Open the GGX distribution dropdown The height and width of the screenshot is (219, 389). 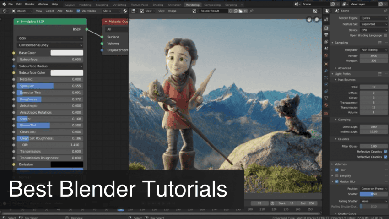click(50, 38)
